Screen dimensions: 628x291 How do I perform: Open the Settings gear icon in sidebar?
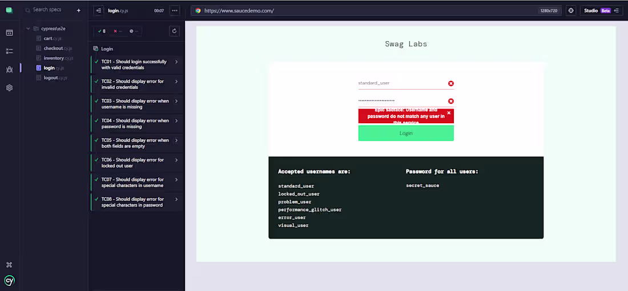coord(9,88)
